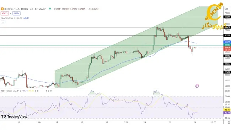
Task: Click the 71458 price level label
Action: click(x=227, y=27)
